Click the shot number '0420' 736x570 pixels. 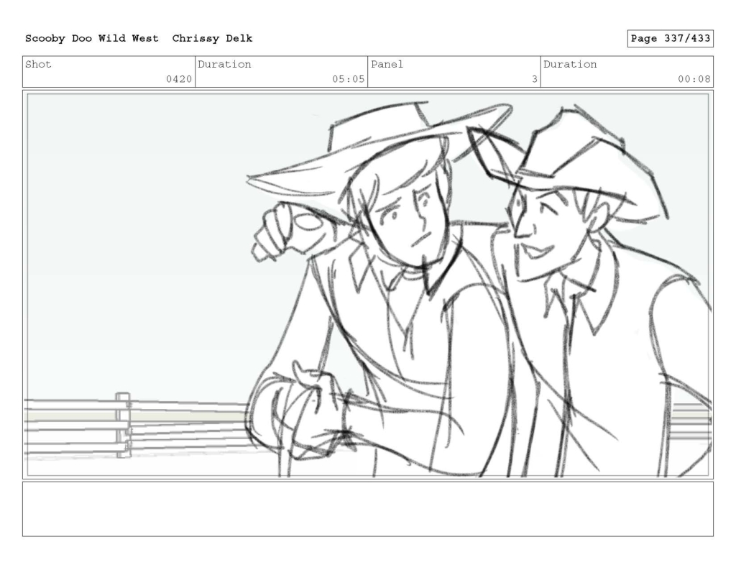click(x=179, y=79)
